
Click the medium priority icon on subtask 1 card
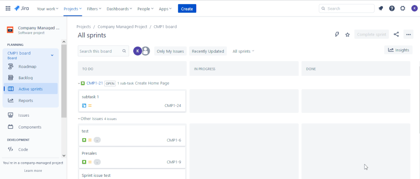pyautogui.click(x=90, y=106)
